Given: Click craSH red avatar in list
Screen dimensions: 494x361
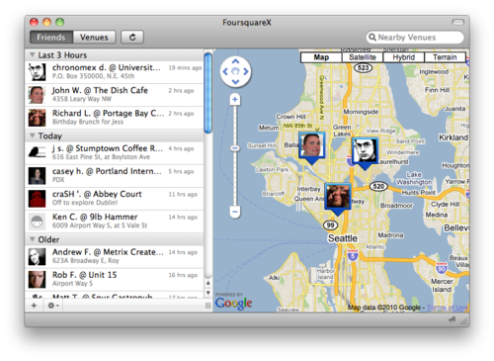Looking at the screenshot, I should (x=37, y=199).
